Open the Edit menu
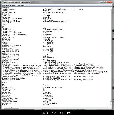Screen dimensions: 114x115 tap(7, 5)
